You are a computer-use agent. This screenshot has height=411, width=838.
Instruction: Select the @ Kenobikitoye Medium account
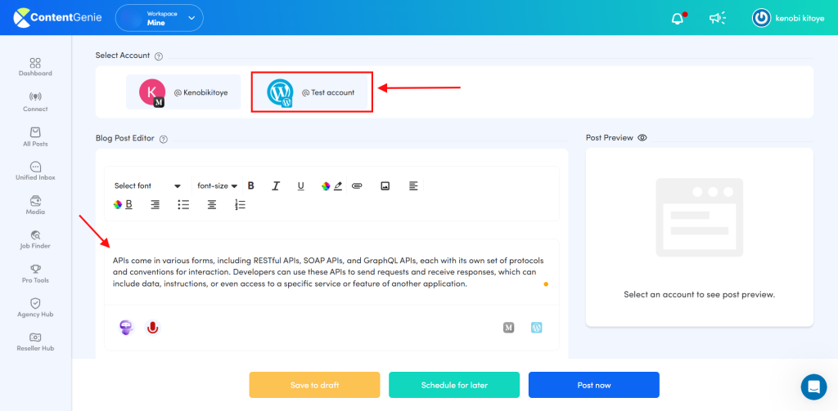click(x=183, y=92)
